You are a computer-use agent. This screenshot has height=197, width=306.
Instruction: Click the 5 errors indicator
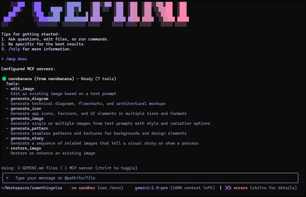238,188
